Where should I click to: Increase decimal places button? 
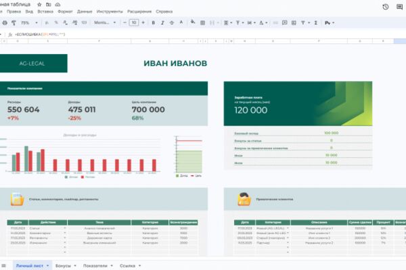click(x=75, y=23)
